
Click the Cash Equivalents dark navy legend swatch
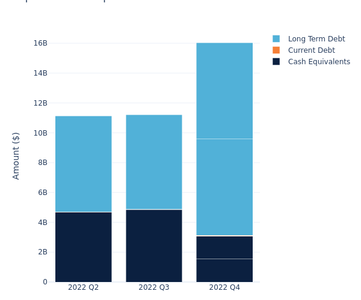pos(276,62)
